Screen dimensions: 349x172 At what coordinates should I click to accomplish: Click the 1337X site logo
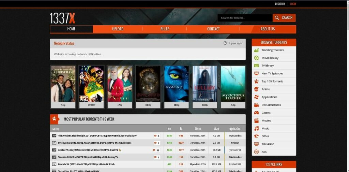coord(63,18)
